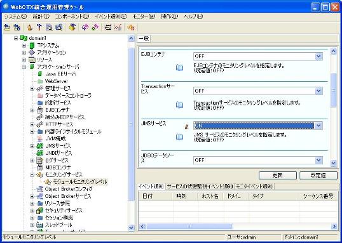Click the 更新 button
The height and width of the screenshot is (243, 342).
278,175
